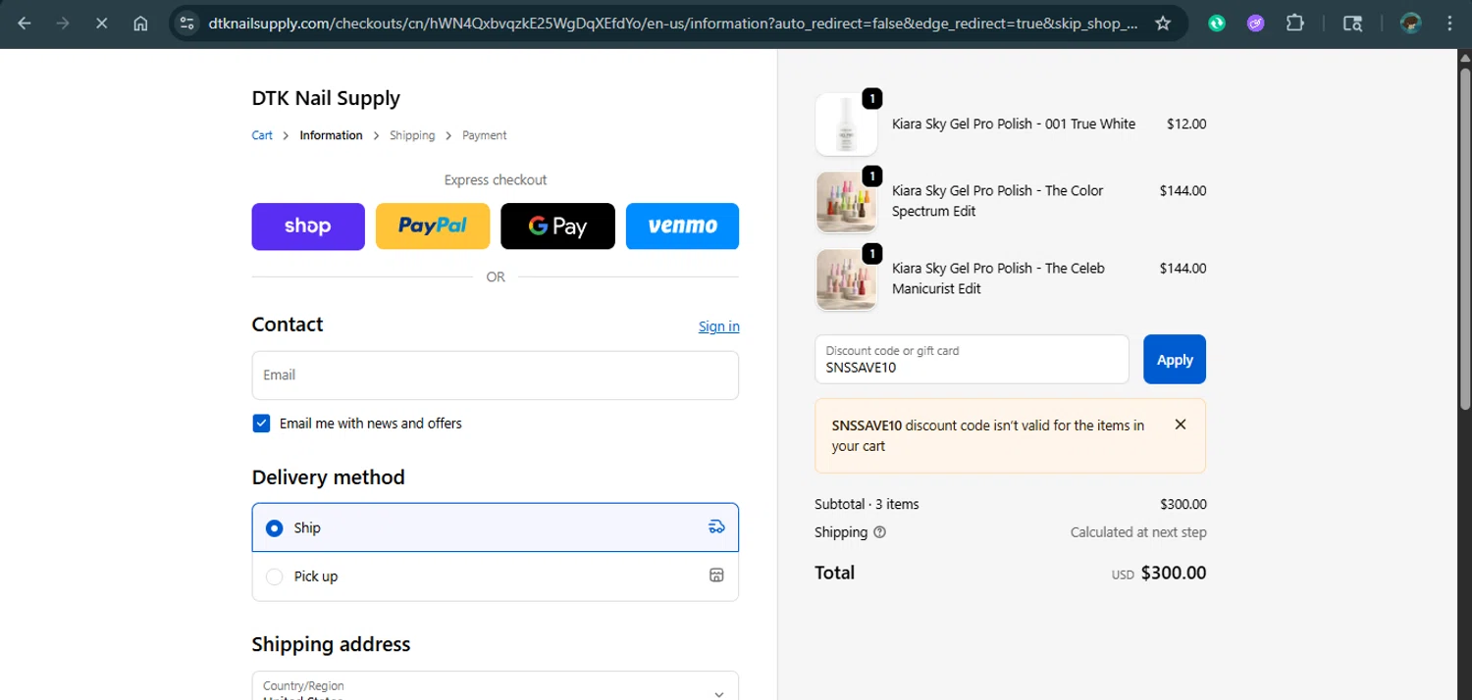Click 'Calculated at next step' text
Screen dimensions: 1472x700
1138,532
